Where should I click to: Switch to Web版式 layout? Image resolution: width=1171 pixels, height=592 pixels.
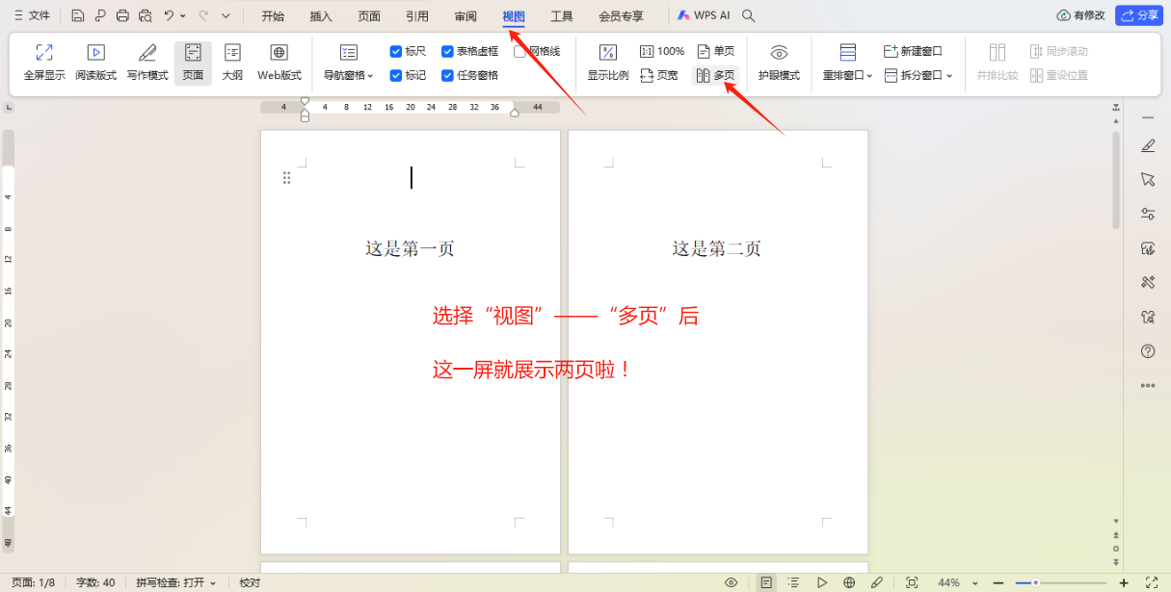[x=279, y=63]
